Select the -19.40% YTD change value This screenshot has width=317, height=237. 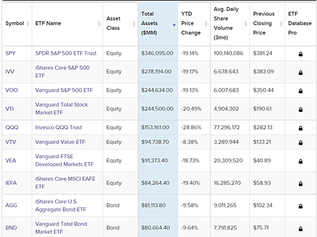[x=190, y=183]
